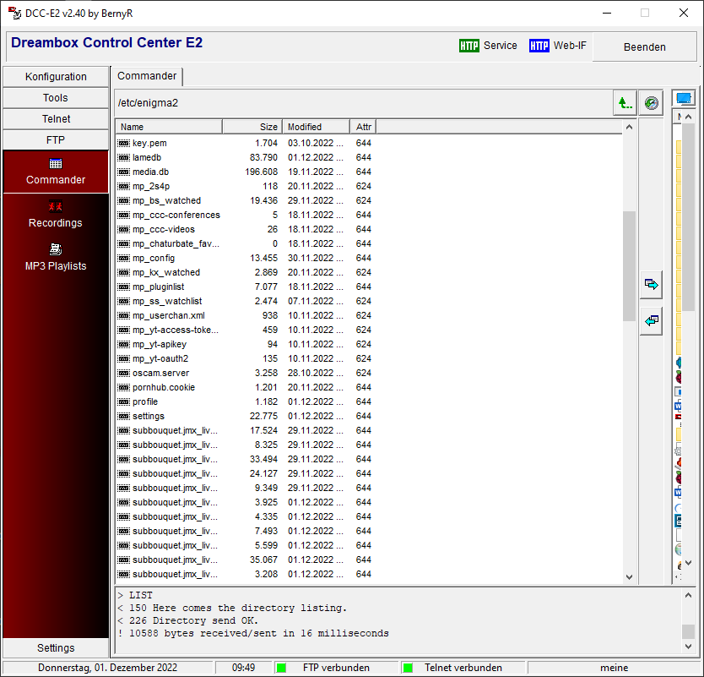Select the subbouquet file sized 35.067

[245, 560]
